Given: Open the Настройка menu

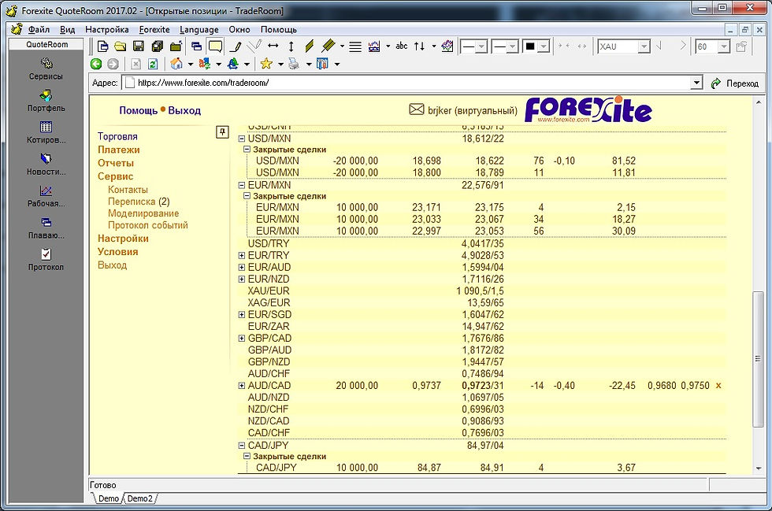Looking at the screenshot, I should pos(107,30).
